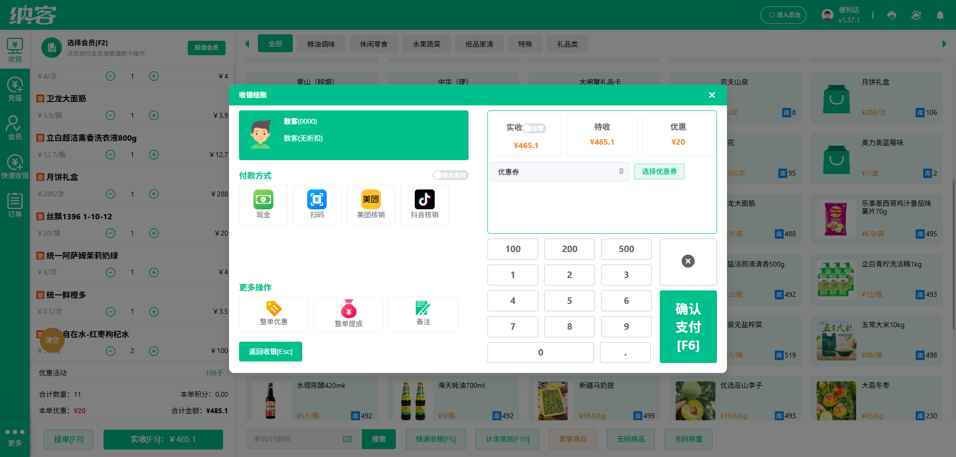Open the cashier (收银) sidebar section

pyautogui.click(x=15, y=50)
